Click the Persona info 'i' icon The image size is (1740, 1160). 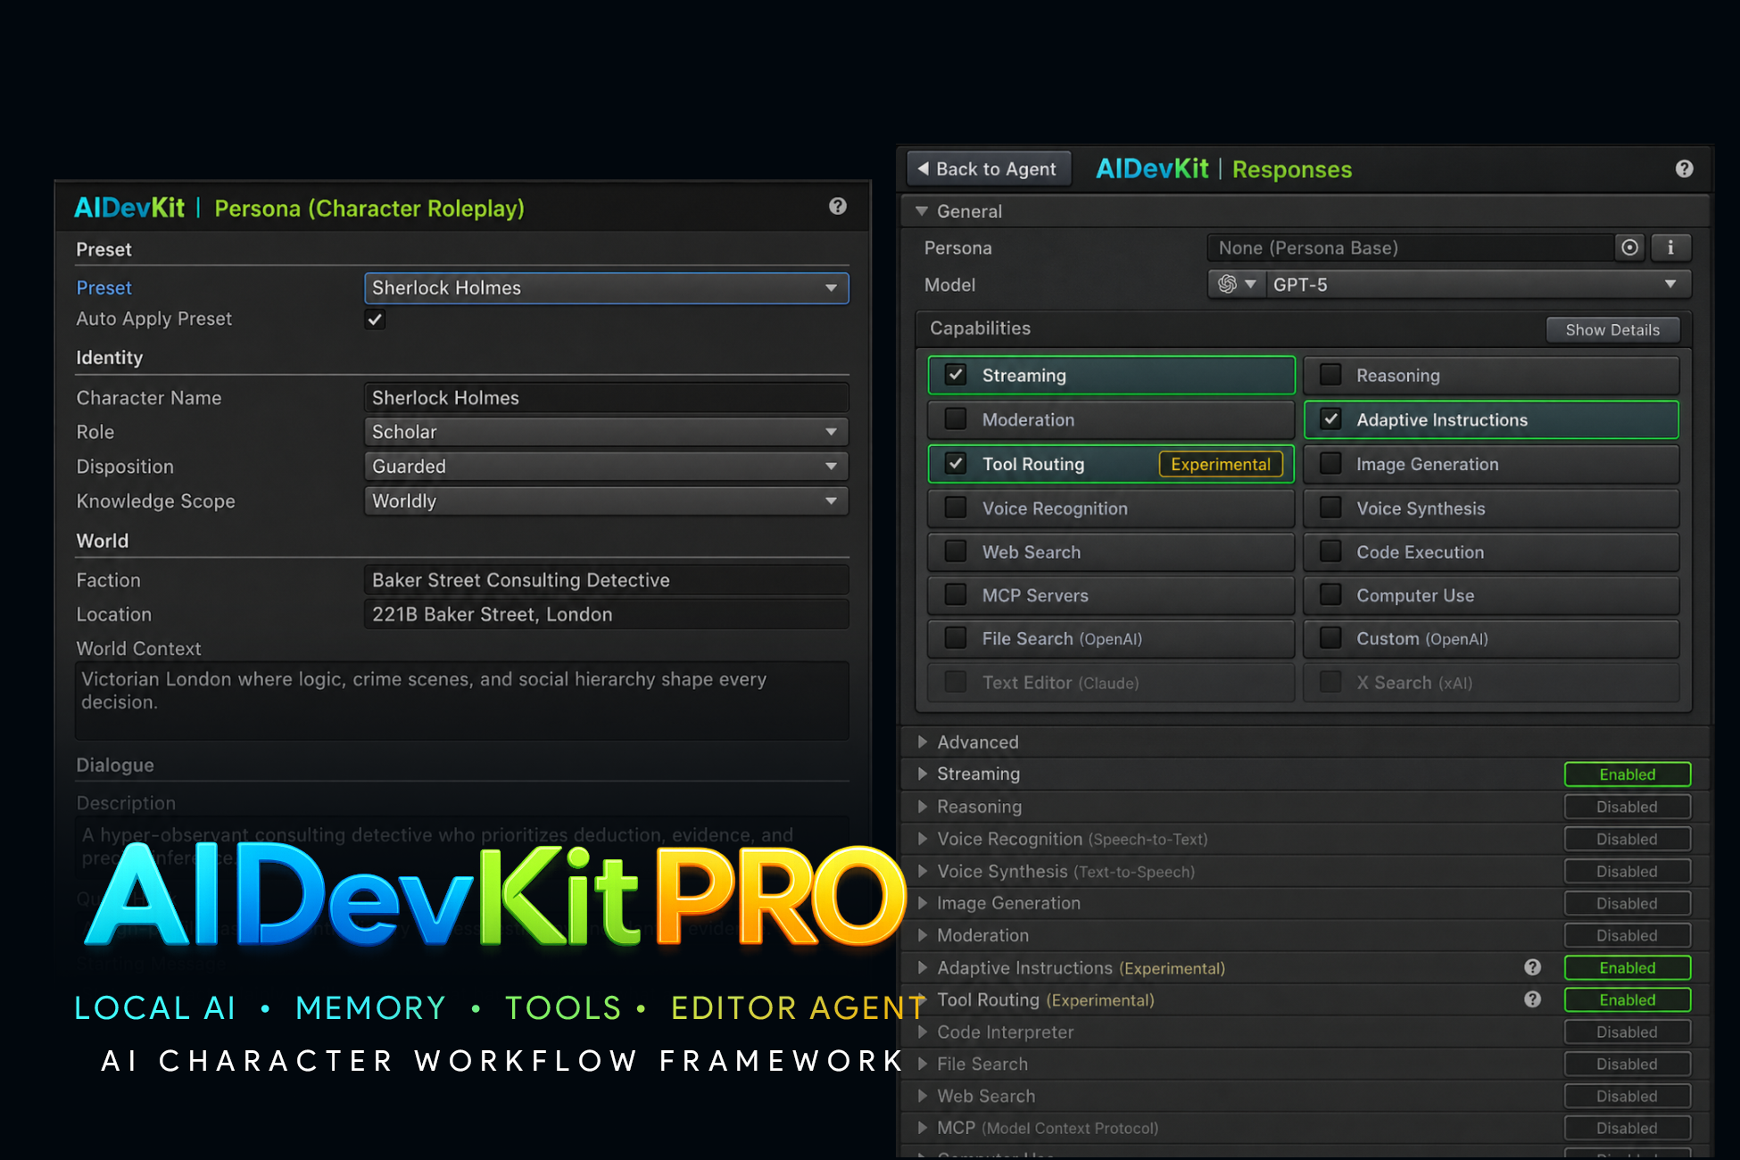1670,248
